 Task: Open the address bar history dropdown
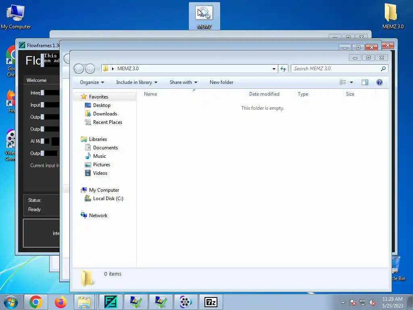tap(274, 69)
